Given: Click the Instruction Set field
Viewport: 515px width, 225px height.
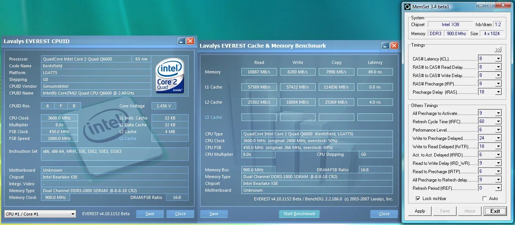Looking at the screenshot, I should [x=115, y=154].
